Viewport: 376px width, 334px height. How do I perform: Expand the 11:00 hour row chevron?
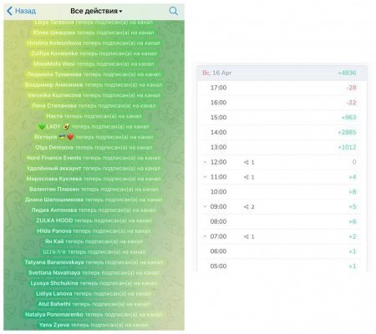(x=205, y=177)
